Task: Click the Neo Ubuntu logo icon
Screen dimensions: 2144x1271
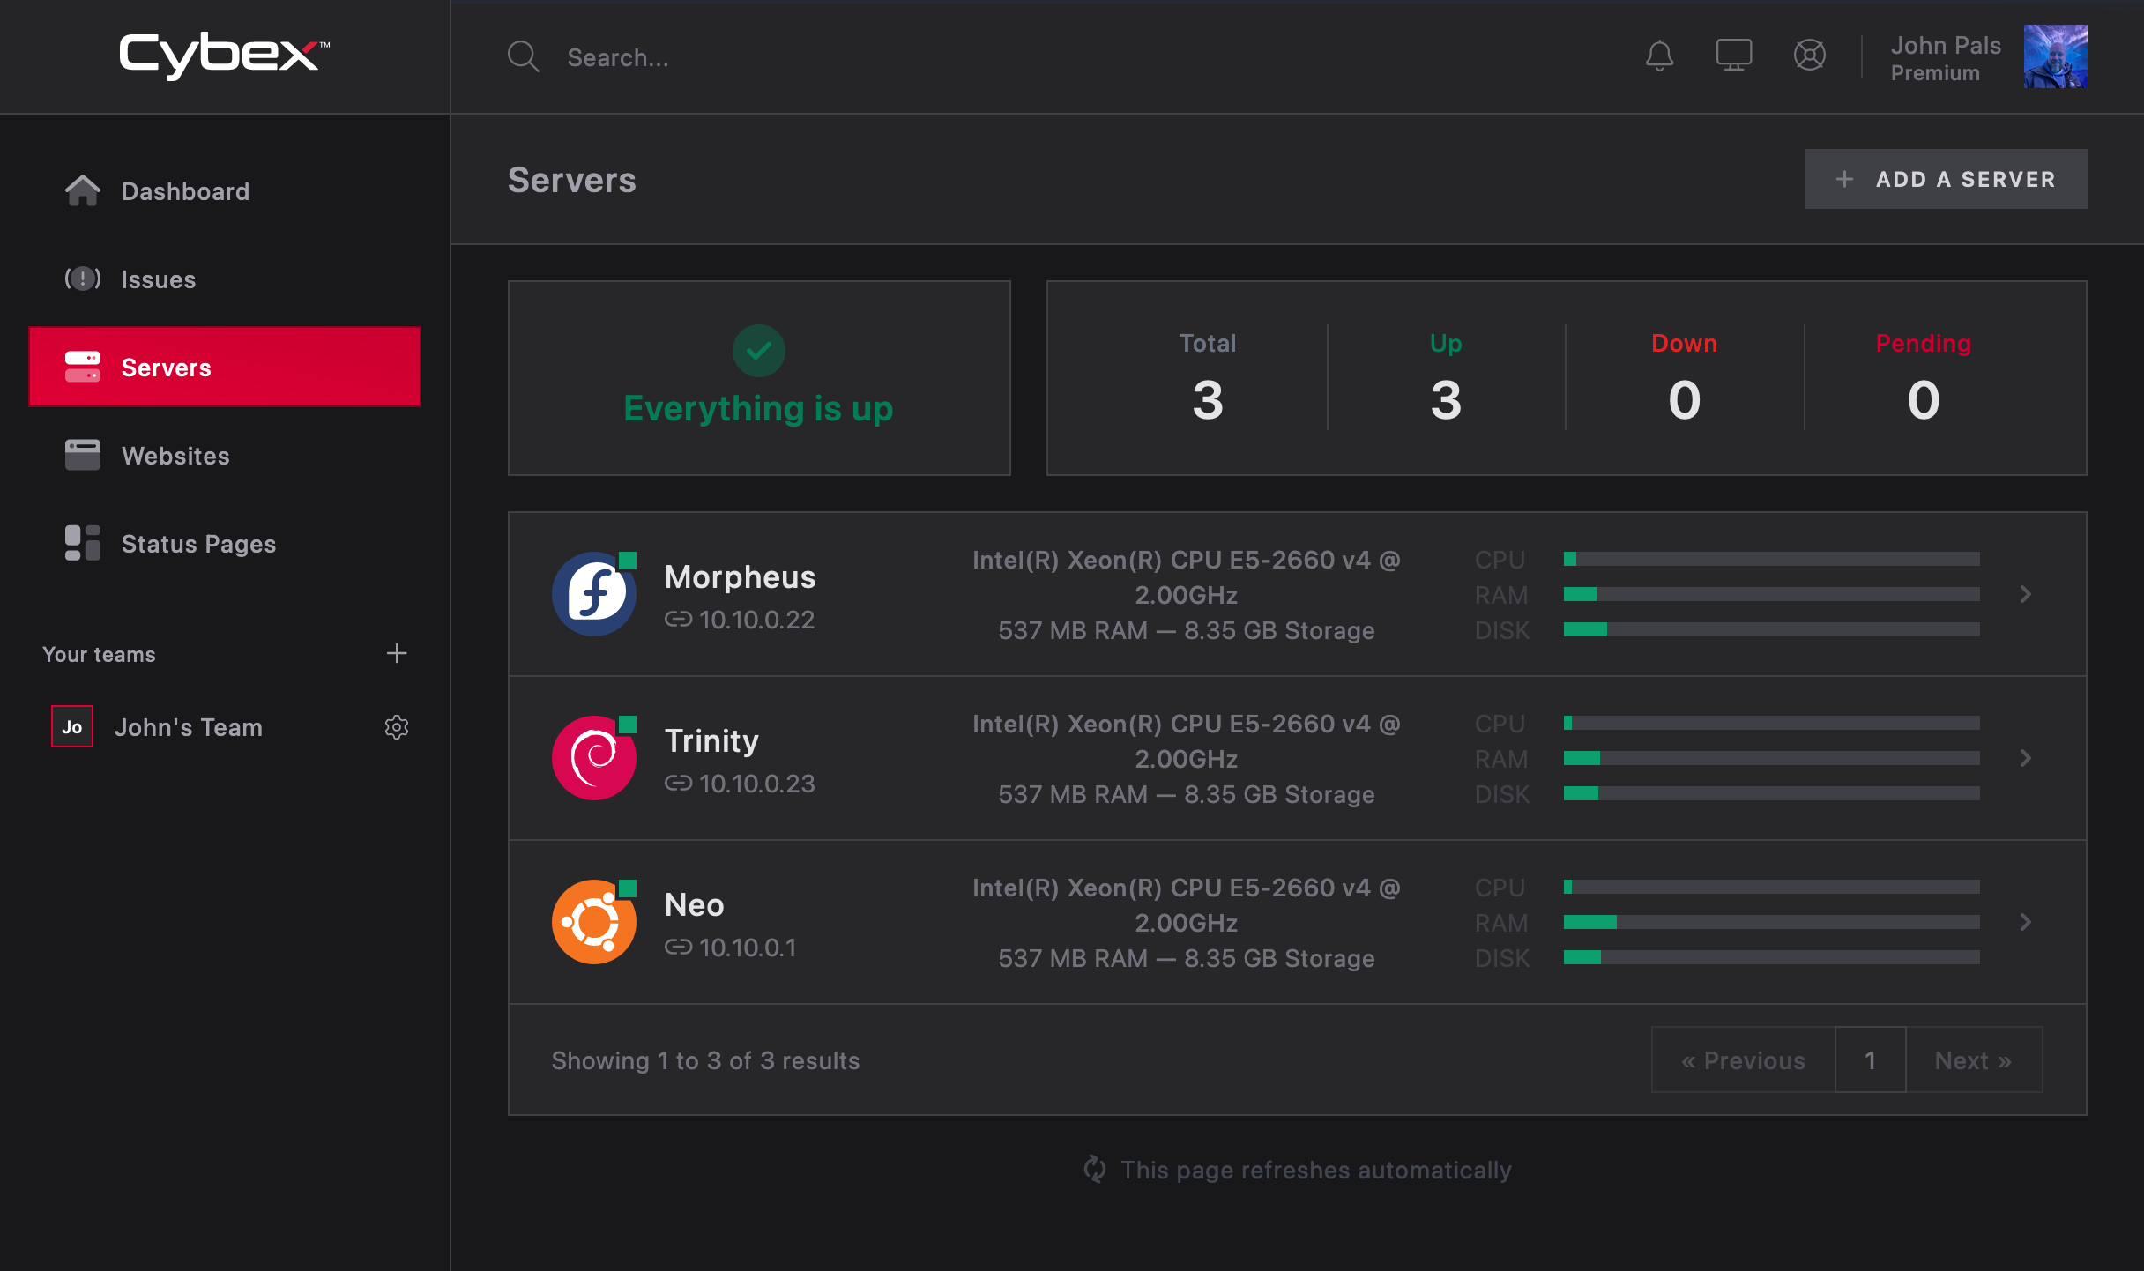Action: [594, 922]
